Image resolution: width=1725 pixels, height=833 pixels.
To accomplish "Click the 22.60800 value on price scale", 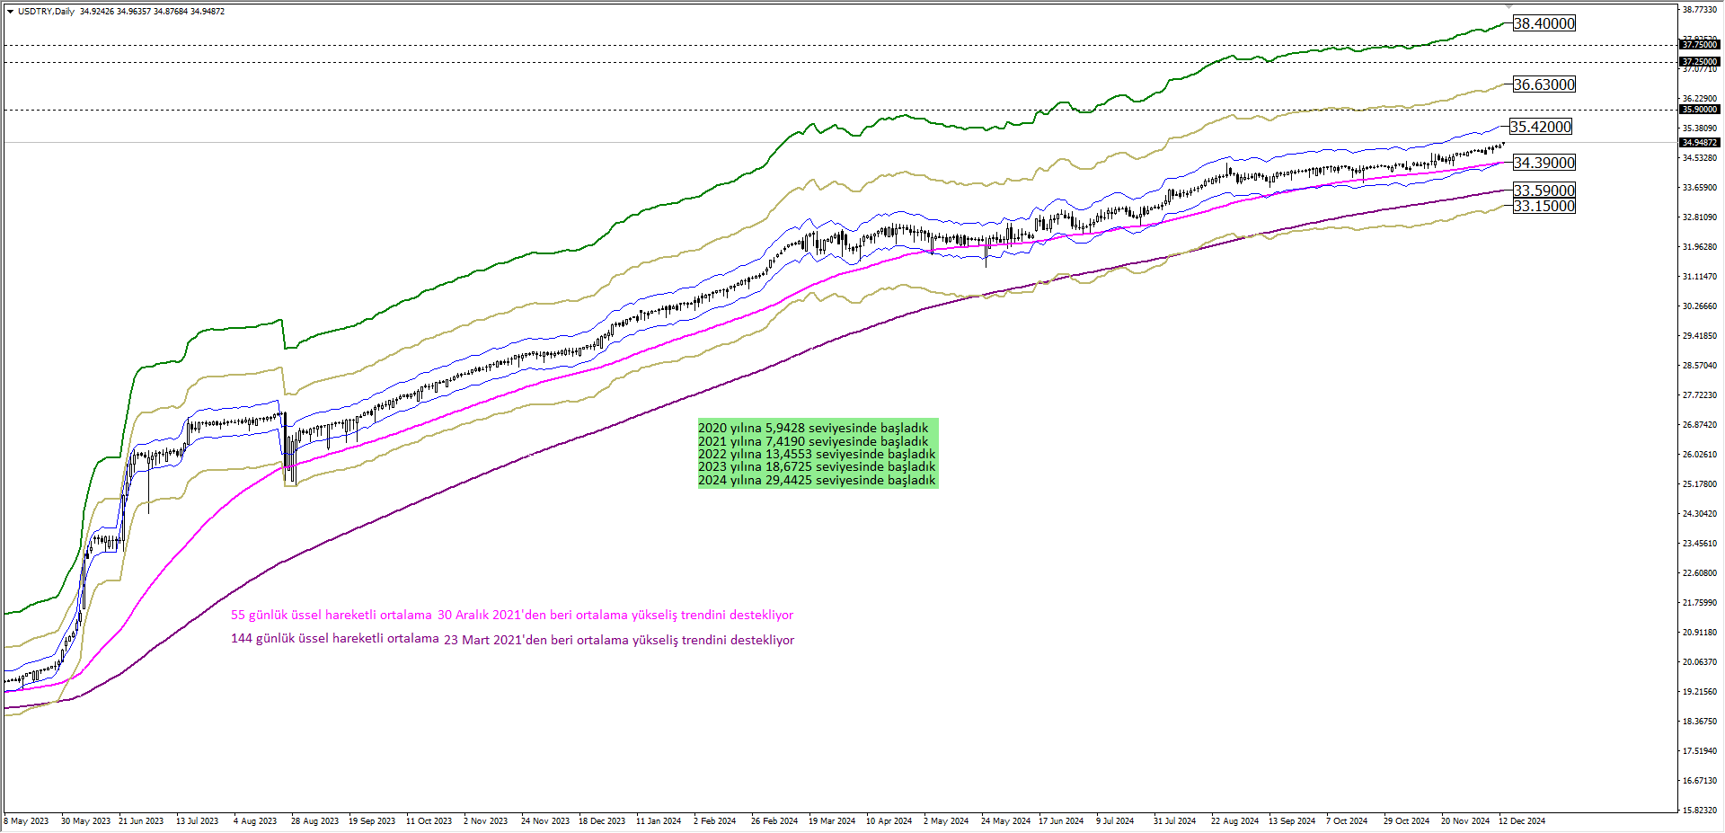I will (1700, 573).
